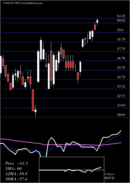
Task: Click the 53.72 price level label
Action: pyautogui.click(x=121, y=87)
